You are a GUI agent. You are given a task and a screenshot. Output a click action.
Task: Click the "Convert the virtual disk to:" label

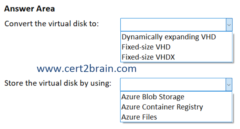[52, 24]
